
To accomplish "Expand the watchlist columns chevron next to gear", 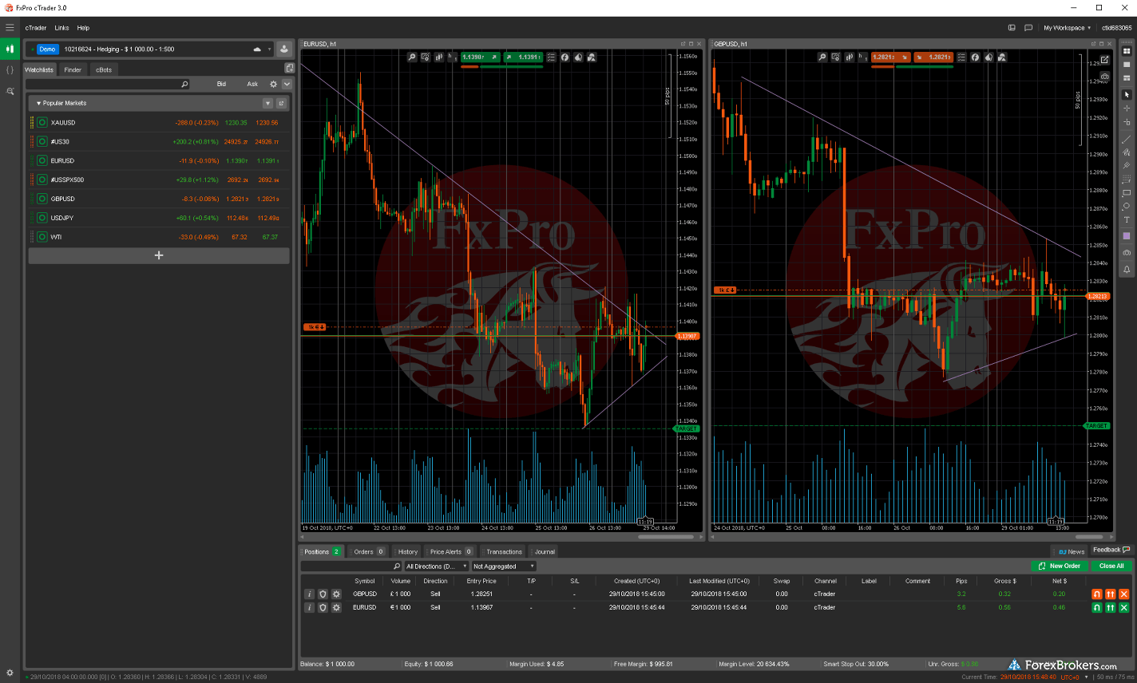I will 287,84.
